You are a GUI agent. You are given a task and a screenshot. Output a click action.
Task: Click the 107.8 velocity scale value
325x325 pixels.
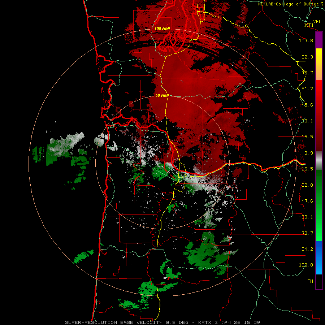tap(306, 40)
